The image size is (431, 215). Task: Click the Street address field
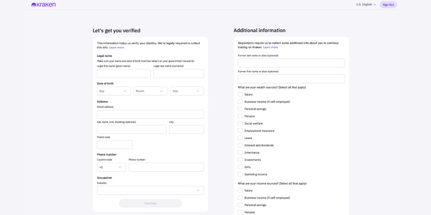pos(150,114)
